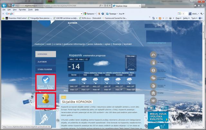Image resolution: width=206 pixels, height=130 pixels.
Task: Open the Tools menu in menu bar
Action: (30, 10)
